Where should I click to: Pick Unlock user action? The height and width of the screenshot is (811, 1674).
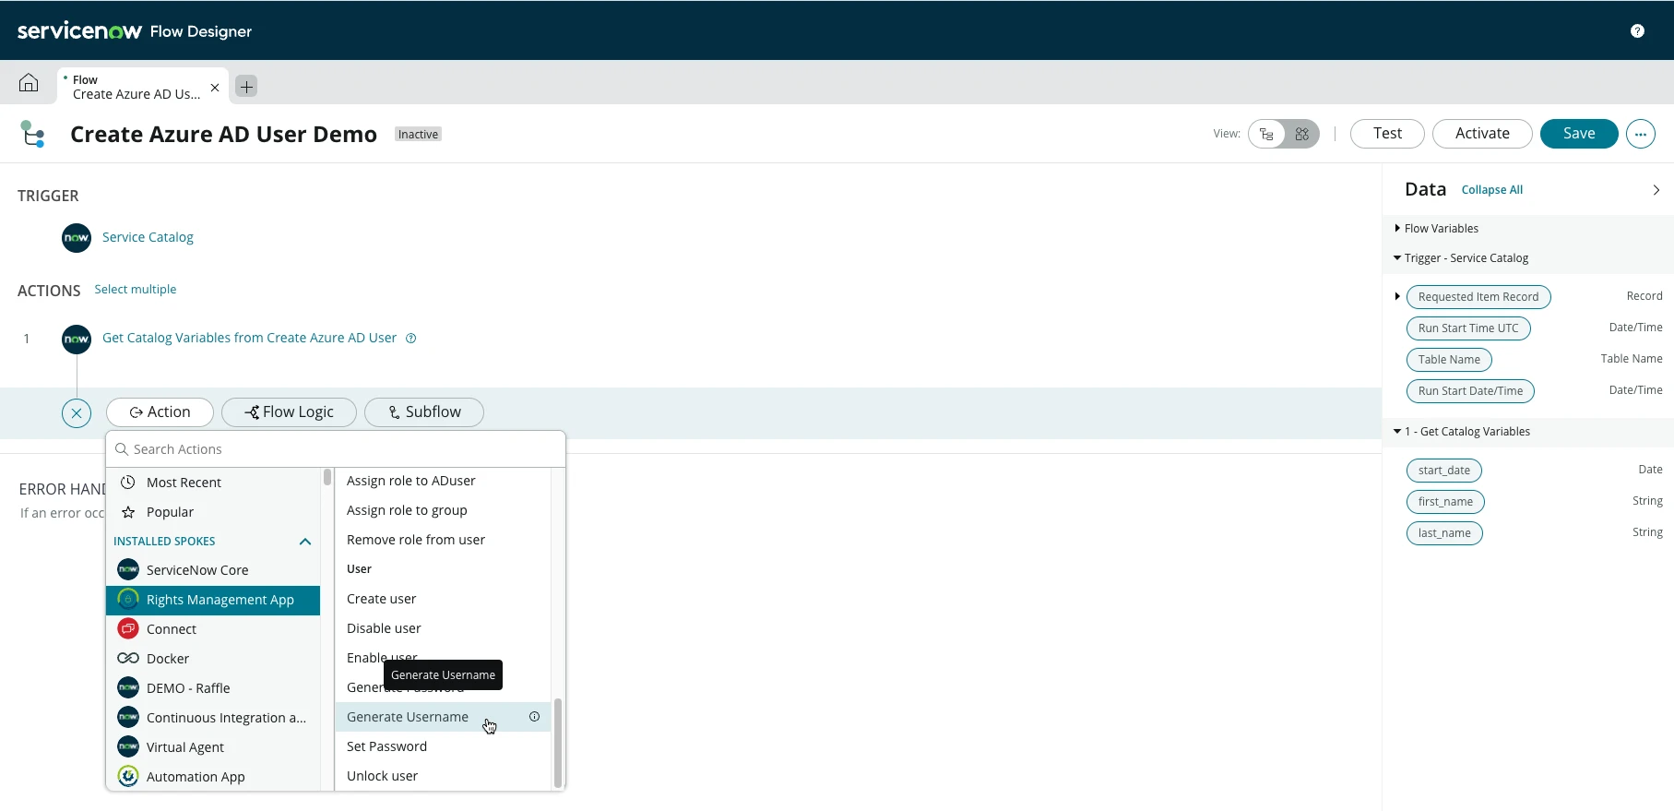pyautogui.click(x=443, y=776)
